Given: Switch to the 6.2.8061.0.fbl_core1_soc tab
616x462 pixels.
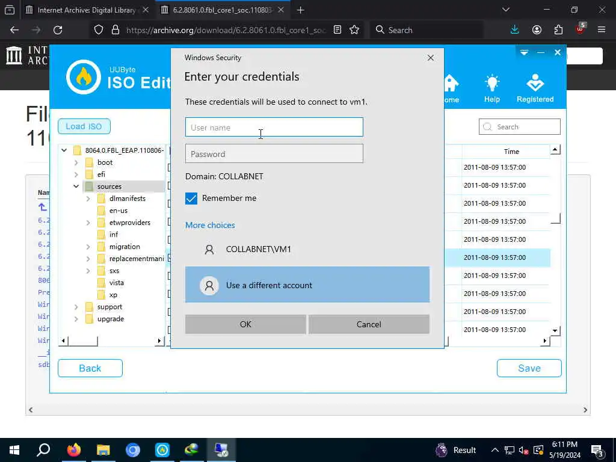Looking at the screenshot, I should point(223,10).
